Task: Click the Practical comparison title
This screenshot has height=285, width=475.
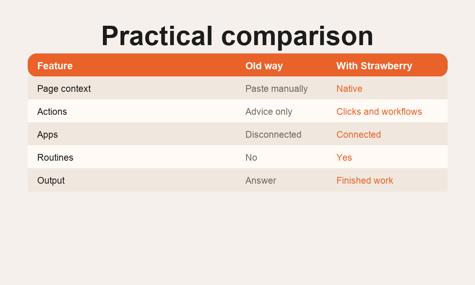Action: 237,36
